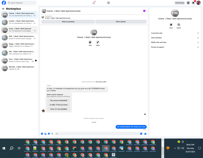Click the Facebook logo
203x158 pixels.
(4, 3)
